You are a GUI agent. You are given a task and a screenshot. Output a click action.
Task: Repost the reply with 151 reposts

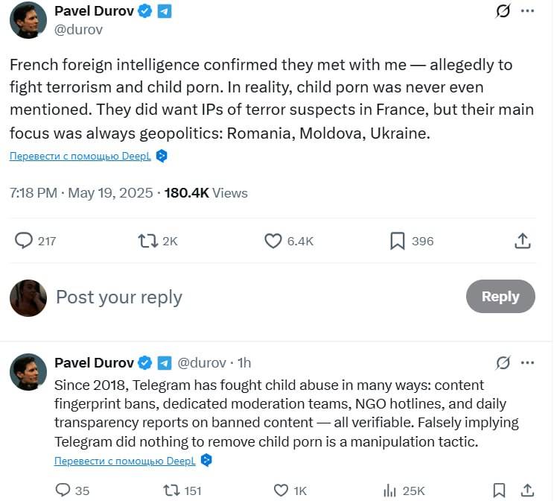point(171,491)
